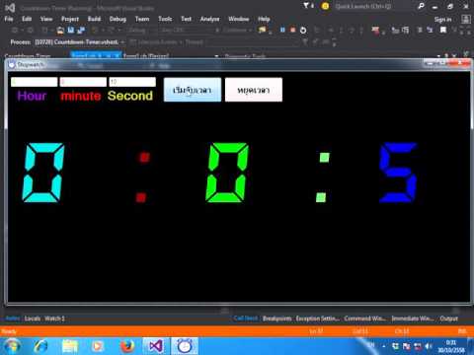Switch to the Call Stack tab

tap(246, 319)
